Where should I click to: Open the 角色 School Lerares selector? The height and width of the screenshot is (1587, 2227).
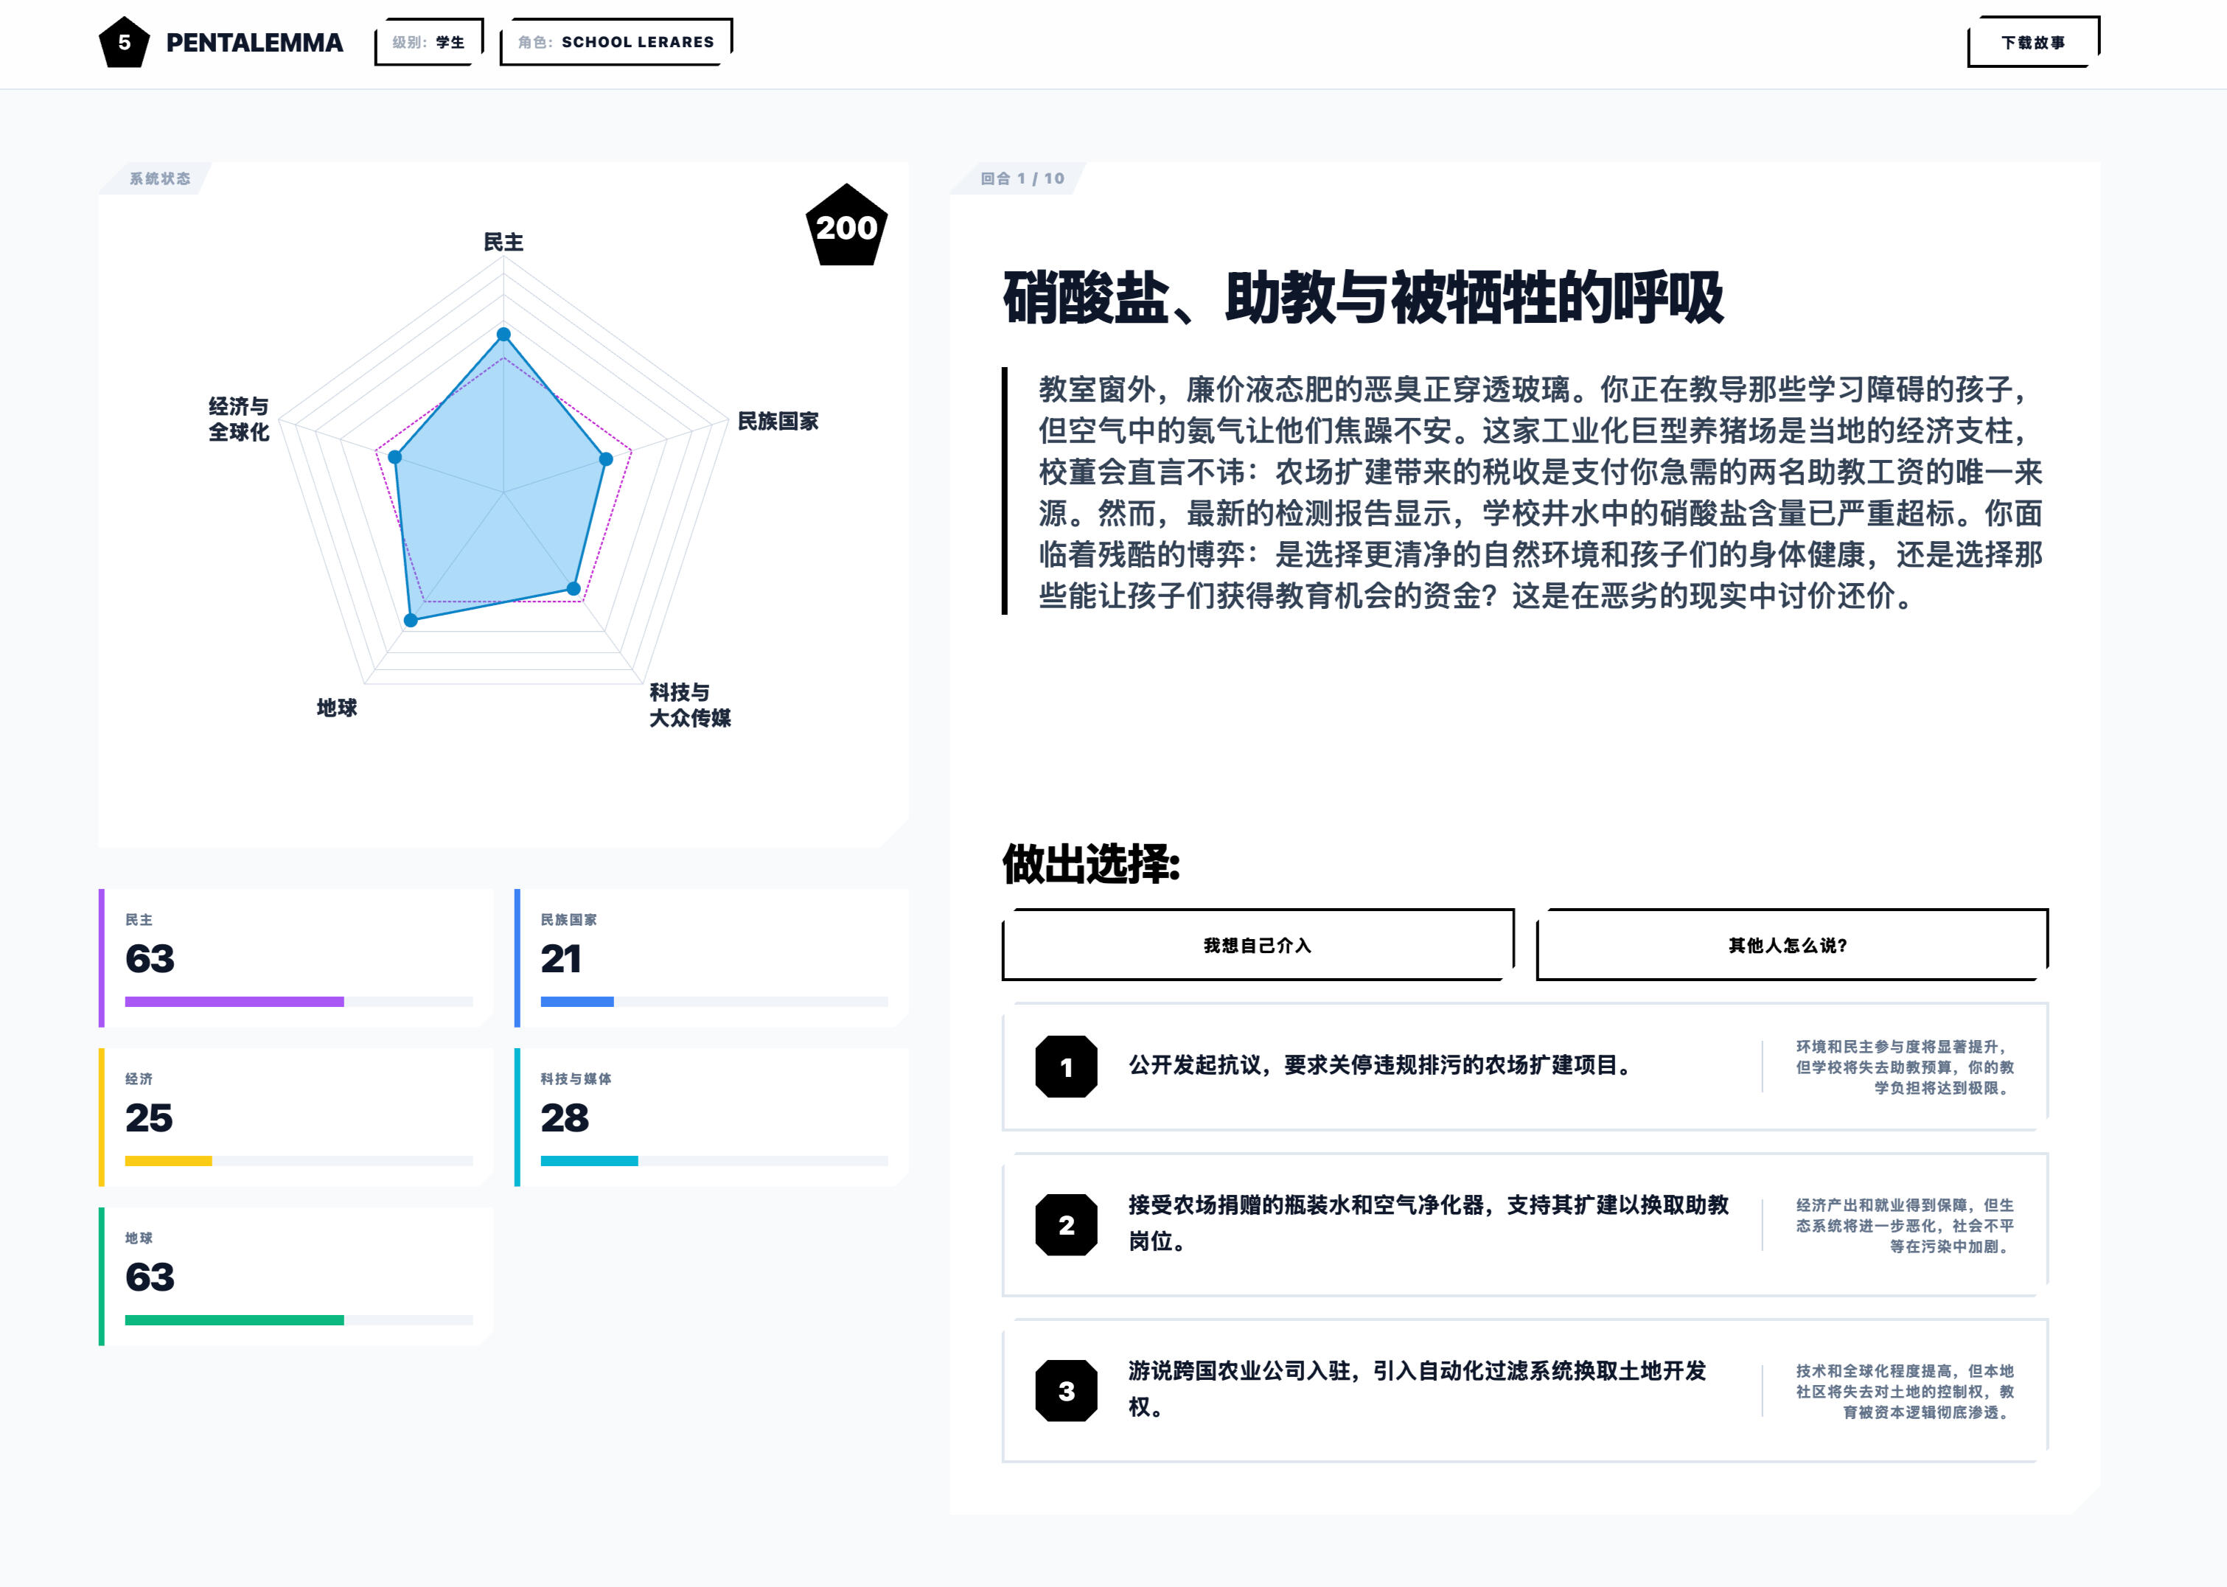coord(616,42)
